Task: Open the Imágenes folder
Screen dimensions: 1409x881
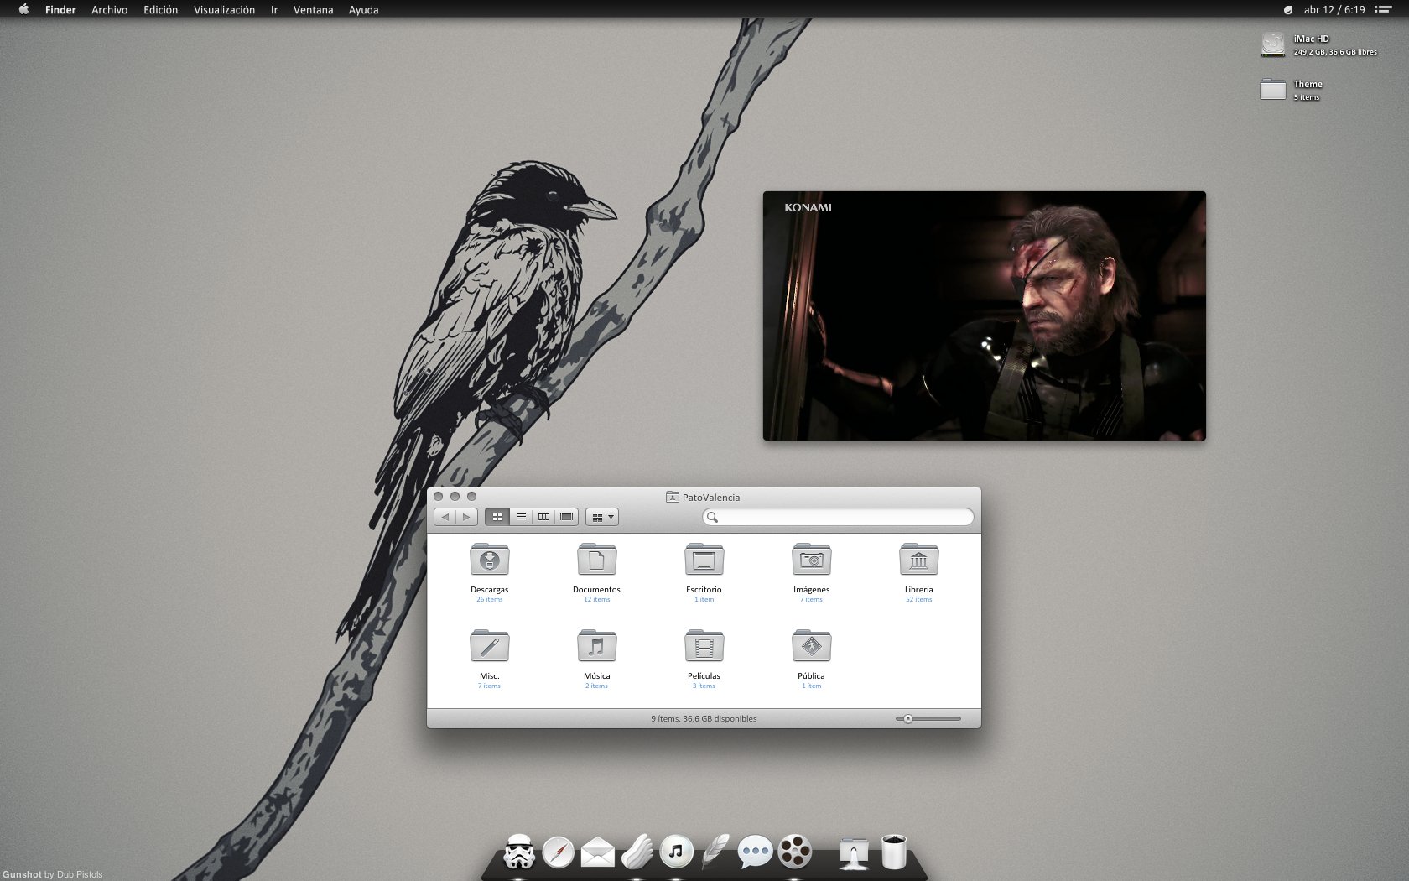Action: click(x=812, y=560)
